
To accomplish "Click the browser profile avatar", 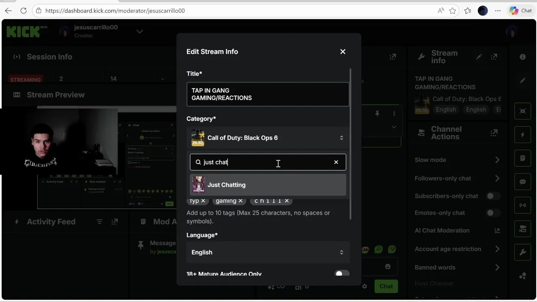I will [483, 10].
